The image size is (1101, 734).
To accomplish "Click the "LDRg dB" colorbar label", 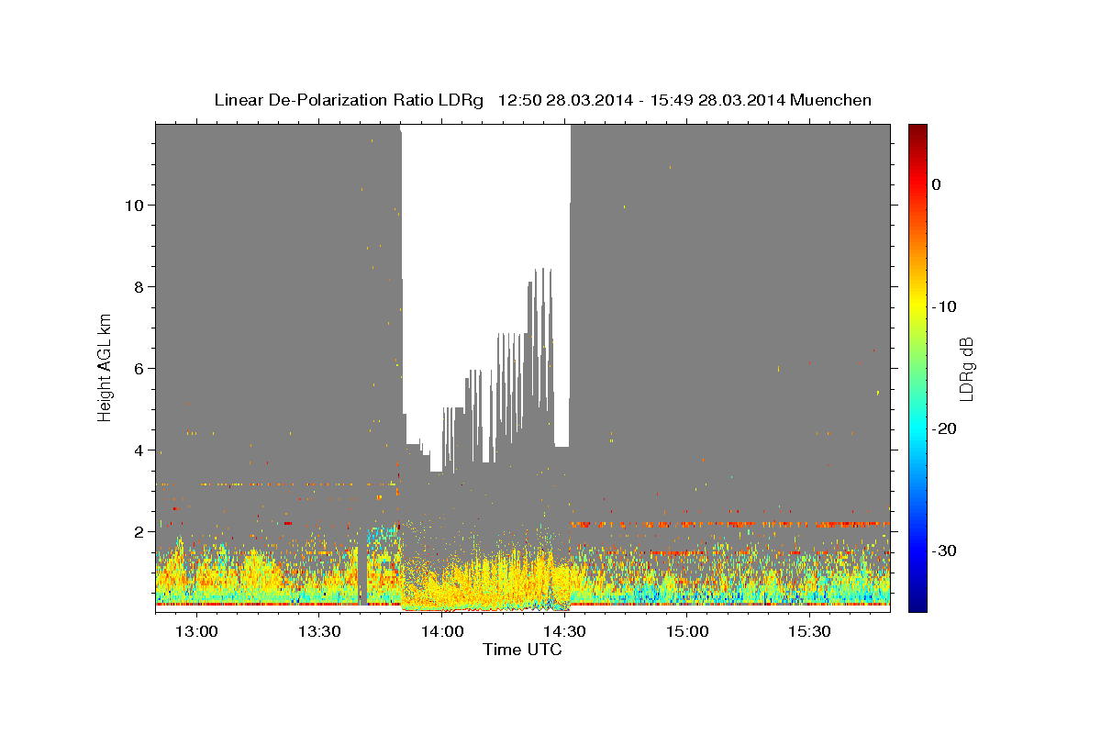I will coord(965,369).
